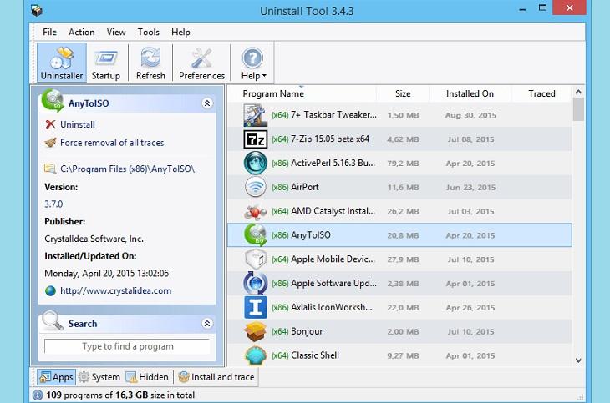
Task: Select the AMD Catalyst Instal... name
Action: pyautogui.click(x=333, y=211)
